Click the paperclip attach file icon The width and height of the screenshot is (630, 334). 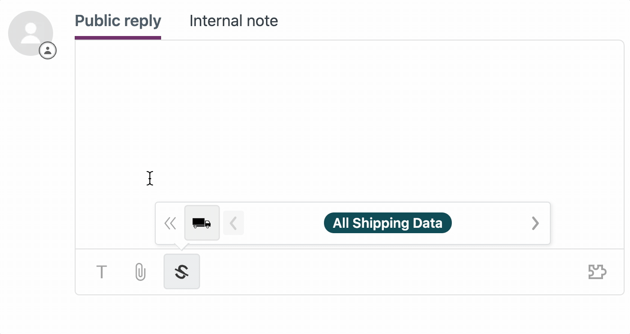tap(140, 272)
